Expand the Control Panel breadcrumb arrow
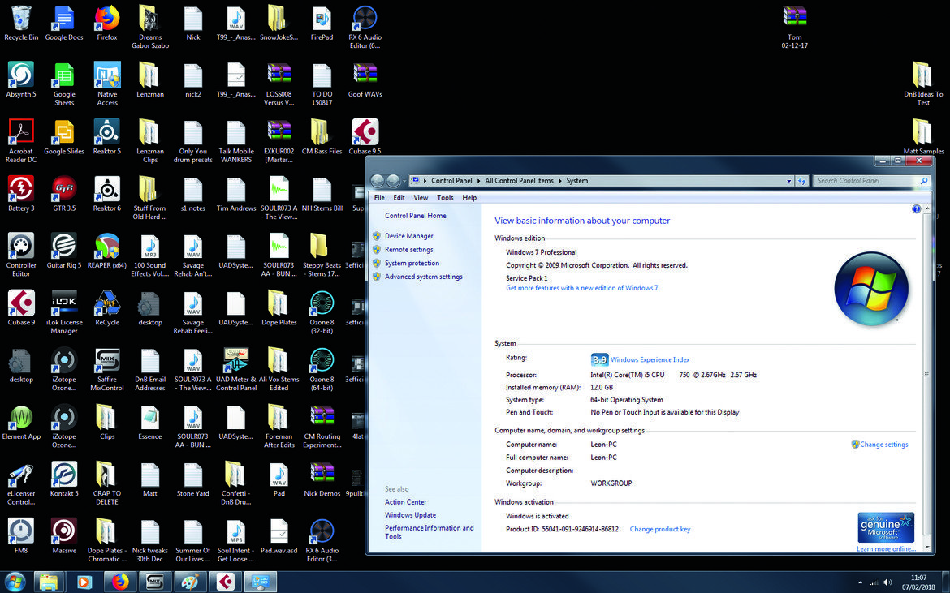Image resolution: width=950 pixels, height=593 pixels. point(478,181)
